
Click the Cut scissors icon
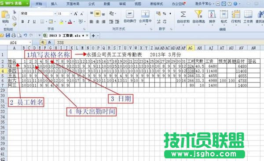pos(15,12)
